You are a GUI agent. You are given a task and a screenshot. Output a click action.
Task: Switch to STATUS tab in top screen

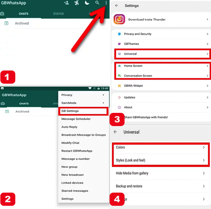point(58,14)
